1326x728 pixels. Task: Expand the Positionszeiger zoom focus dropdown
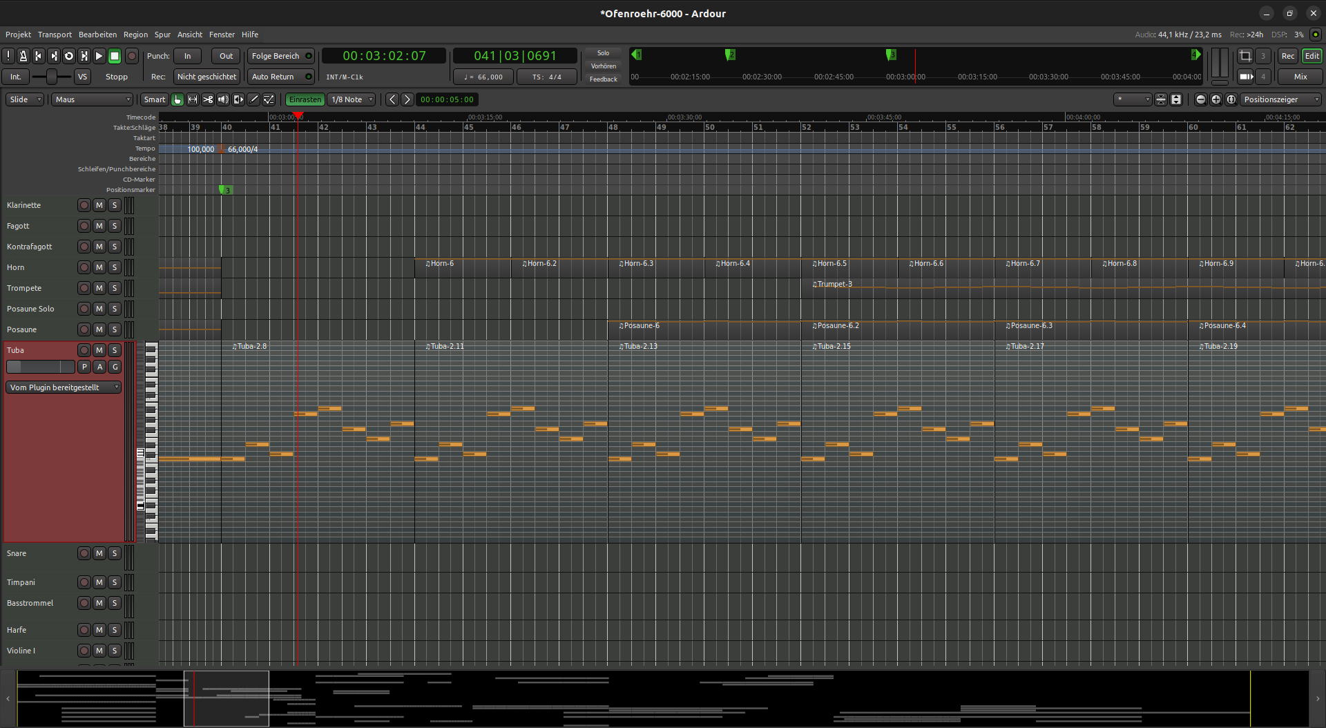point(1281,99)
